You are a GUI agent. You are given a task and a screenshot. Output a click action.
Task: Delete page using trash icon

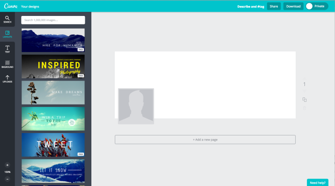[x=305, y=108]
